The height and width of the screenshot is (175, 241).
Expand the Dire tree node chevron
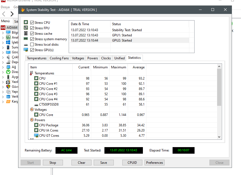coord(3,72)
